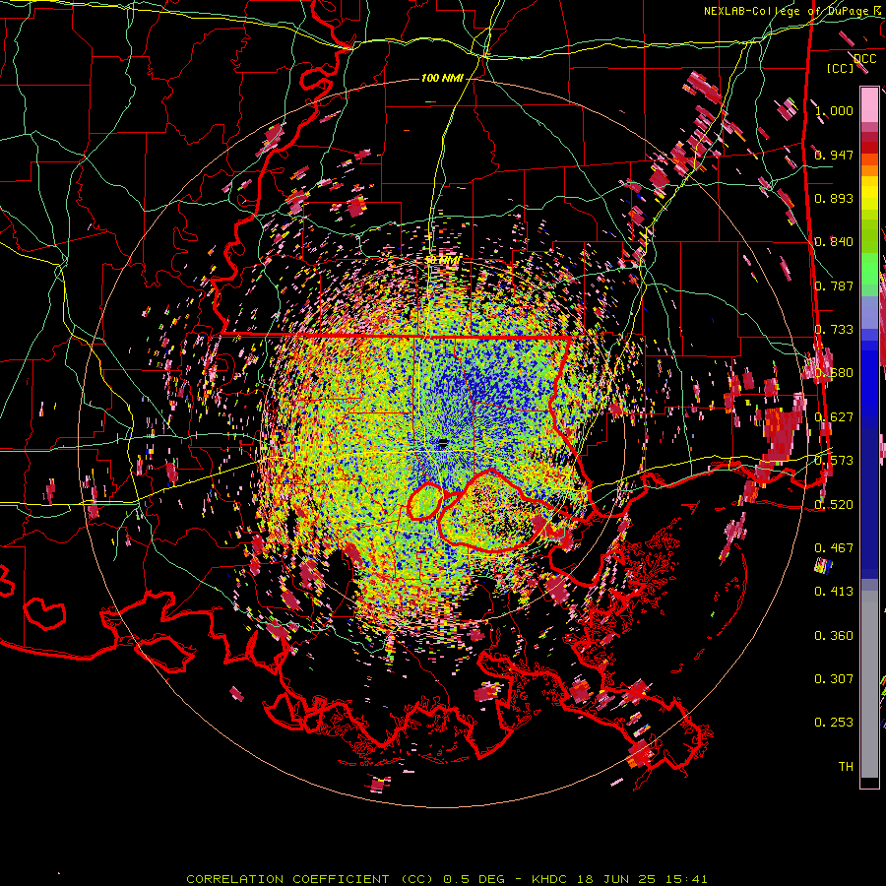
Task: Select the 0.627 scale value
Action: tap(834, 416)
